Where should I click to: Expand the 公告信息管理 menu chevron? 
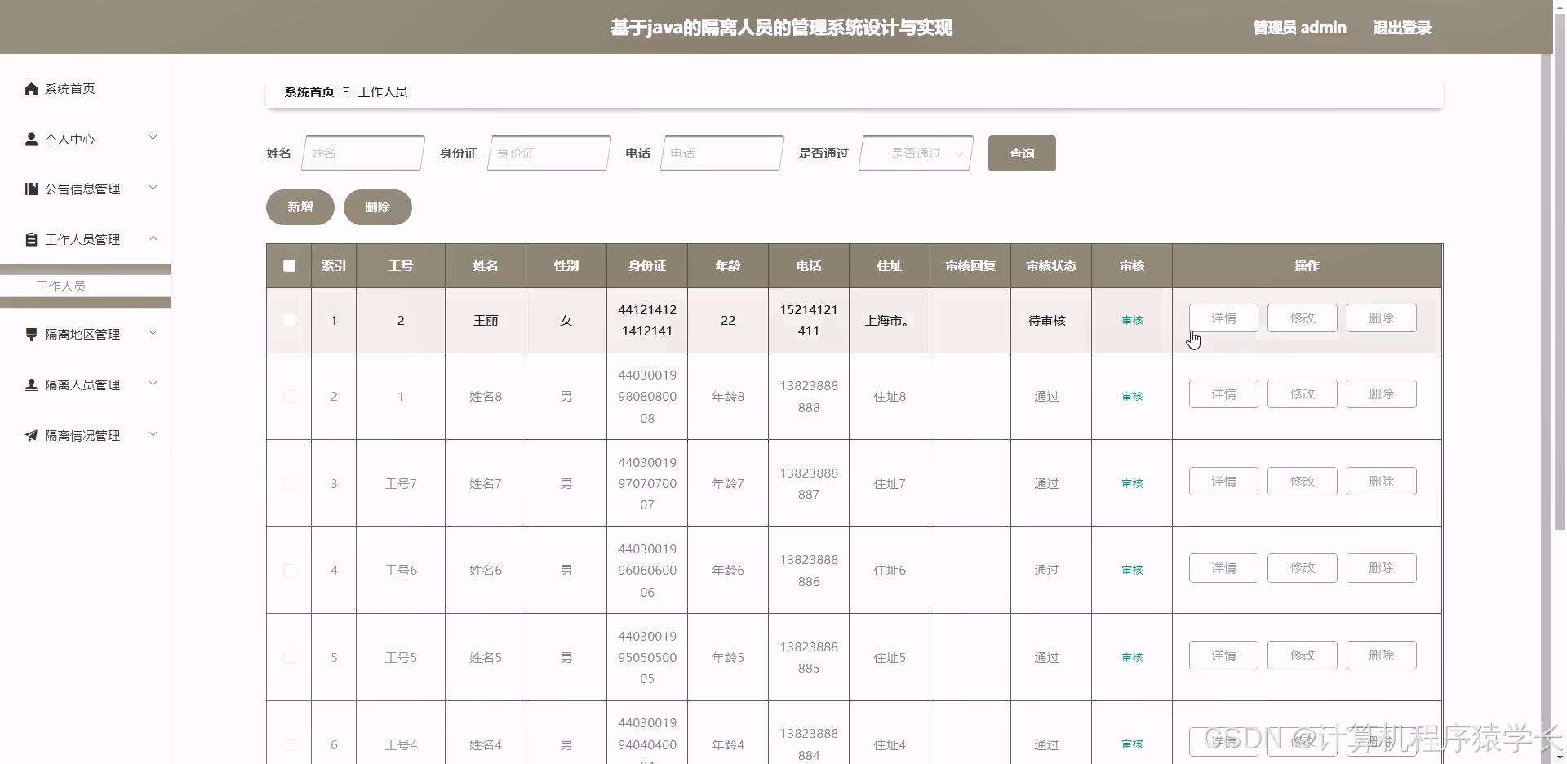pyautogui.click(x=153, y=188)
